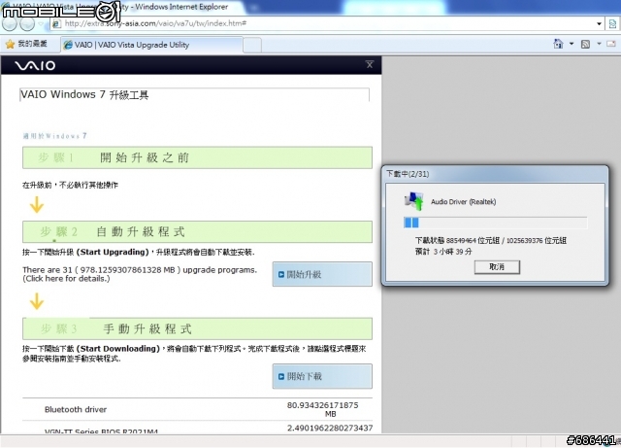Open Favorites with the star icon
The height and width of the screenshot is (448, 621).
11,44
